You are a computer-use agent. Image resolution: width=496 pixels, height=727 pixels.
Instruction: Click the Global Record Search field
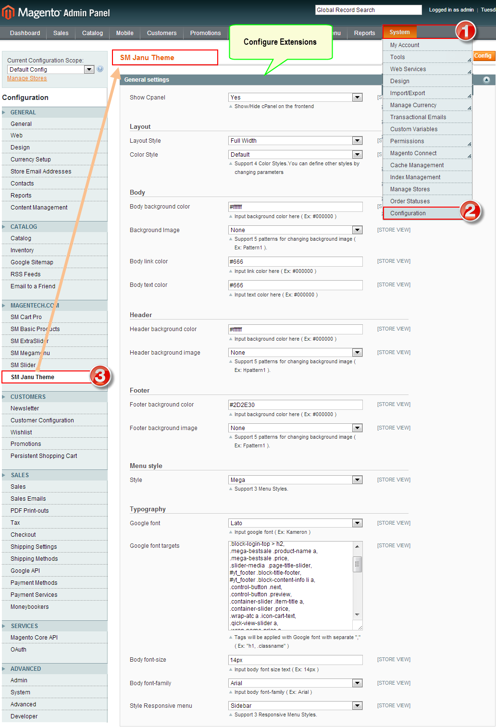(369, 10)
